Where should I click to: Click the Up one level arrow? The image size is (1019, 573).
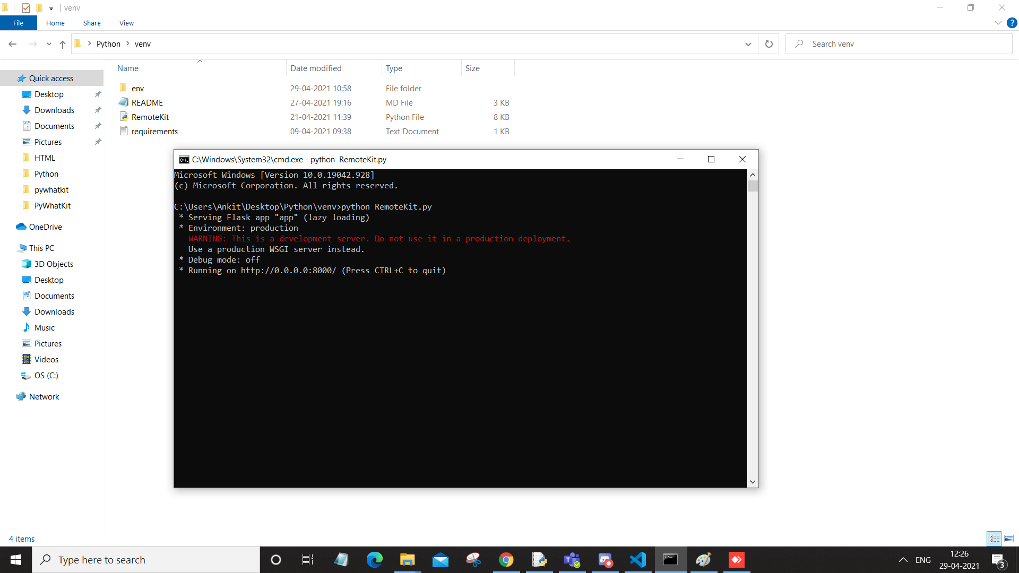(x=63, y=44)
